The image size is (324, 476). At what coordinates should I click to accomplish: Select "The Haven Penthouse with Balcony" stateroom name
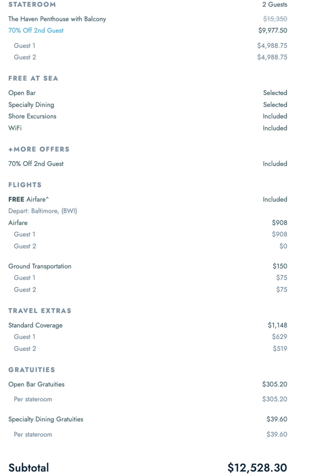pyautogui.click(x=57, y=19)
